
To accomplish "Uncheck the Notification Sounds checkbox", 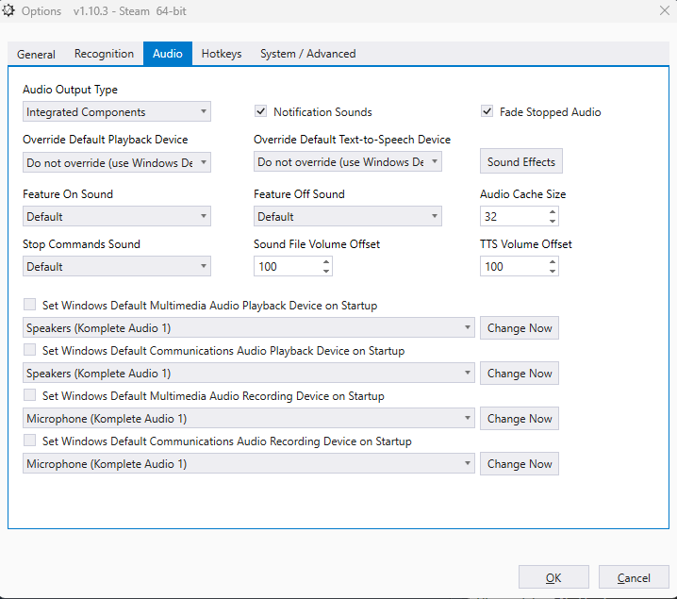I will pyautogui.click(x=261, y=111).
